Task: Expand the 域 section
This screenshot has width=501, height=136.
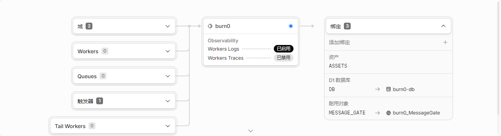Action: pos(124,26)
